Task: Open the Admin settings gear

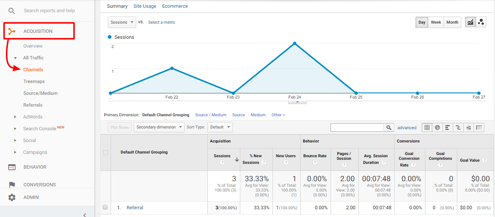Action: click(x=11, y=197)
